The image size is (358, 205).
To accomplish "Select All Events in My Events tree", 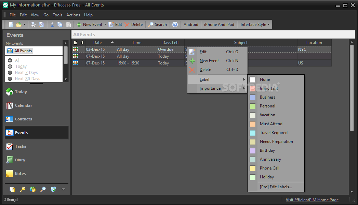I will tap(20, 51).
